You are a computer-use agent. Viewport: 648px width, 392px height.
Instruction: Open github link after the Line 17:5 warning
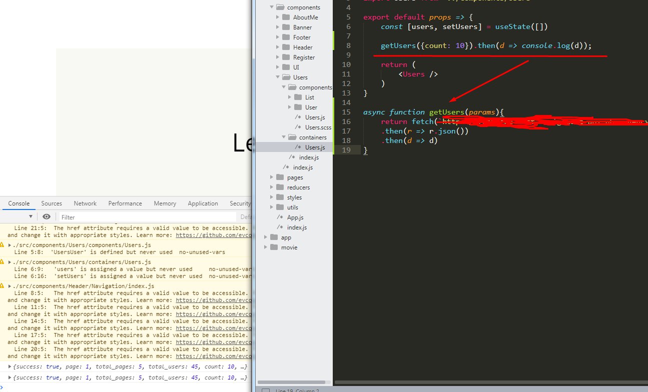pos(213,342)
